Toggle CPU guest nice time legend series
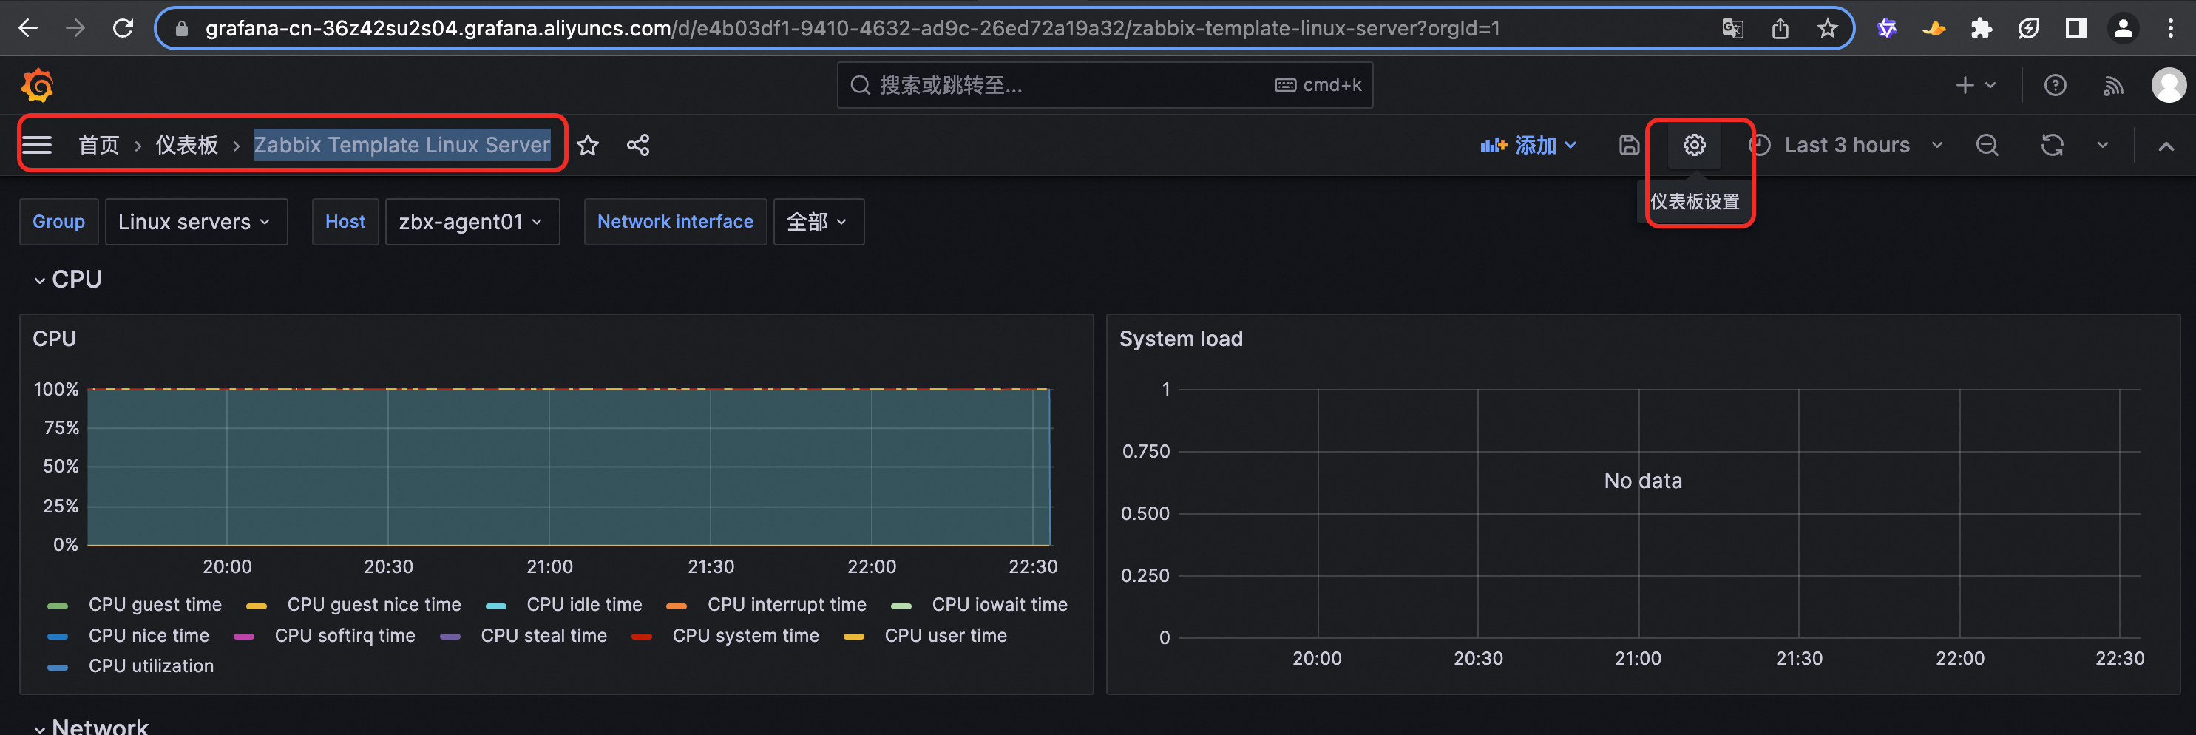Image resolution: width=2196 pixels, height=735 pixels. click(x=373, y=605)
